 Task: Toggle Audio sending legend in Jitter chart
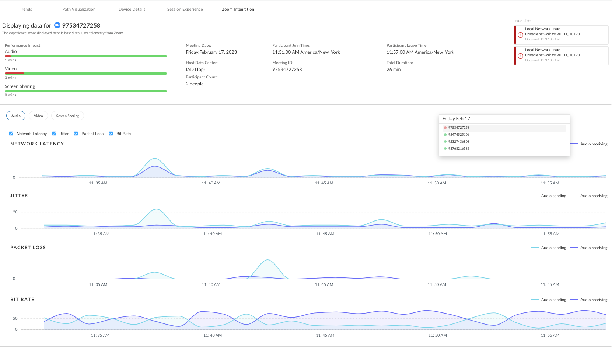pyautogui.click(x=548, y=196)
